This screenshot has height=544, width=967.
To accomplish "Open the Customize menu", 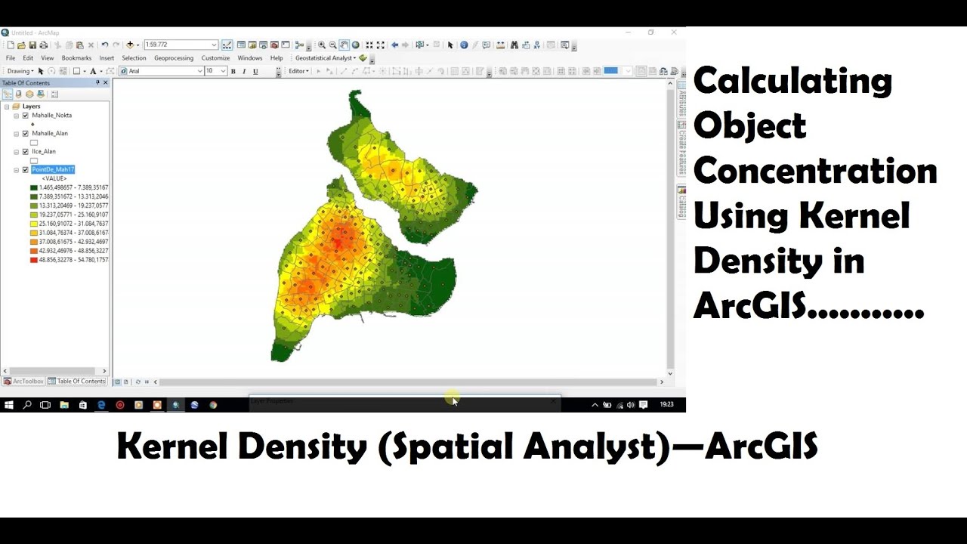I will (x=215, y=58).
